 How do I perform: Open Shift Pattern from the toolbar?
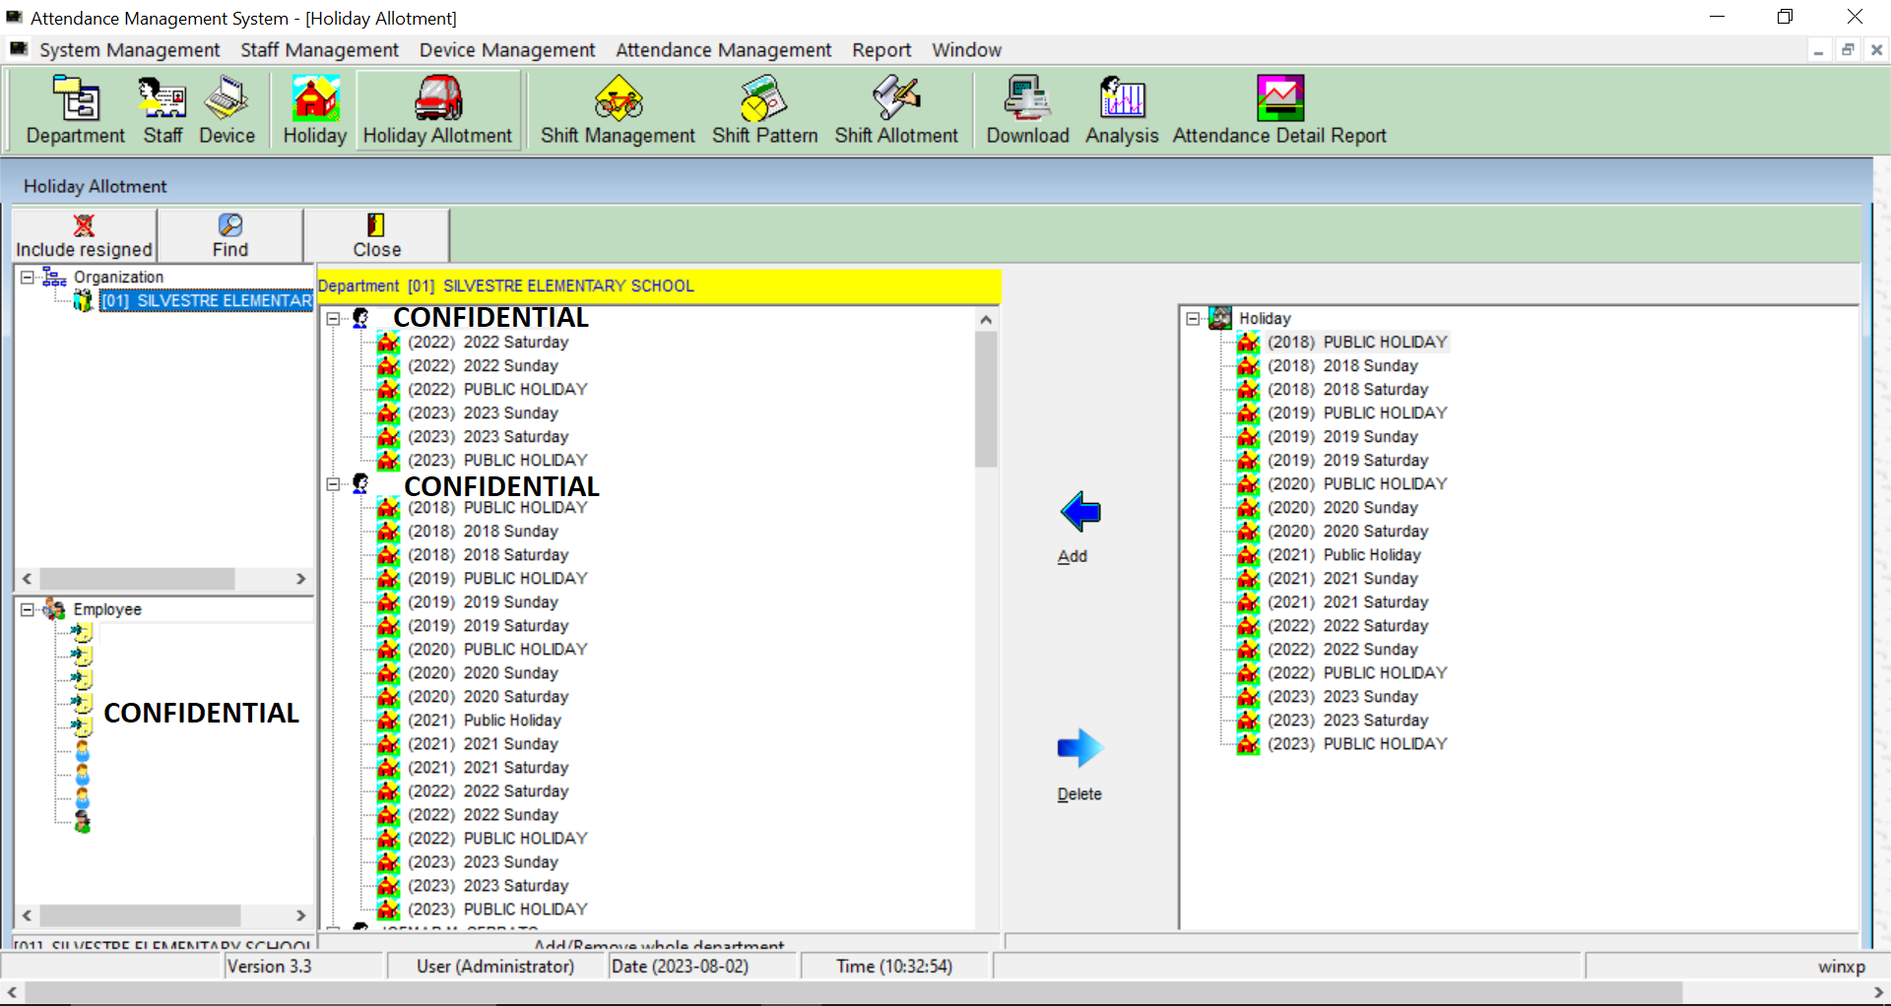(765, 110)
